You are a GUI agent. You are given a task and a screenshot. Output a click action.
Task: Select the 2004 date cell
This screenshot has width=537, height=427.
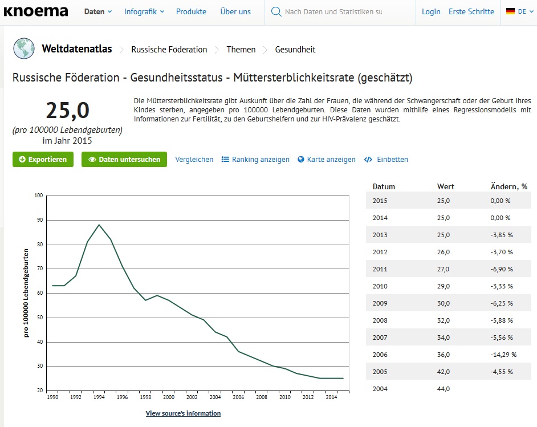(x=380, y=389)
